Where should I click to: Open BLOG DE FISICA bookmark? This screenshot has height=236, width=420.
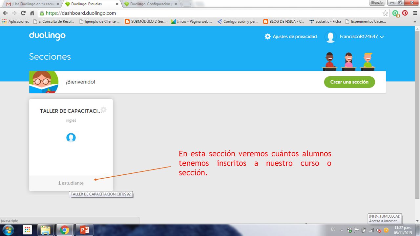point(284,21)
